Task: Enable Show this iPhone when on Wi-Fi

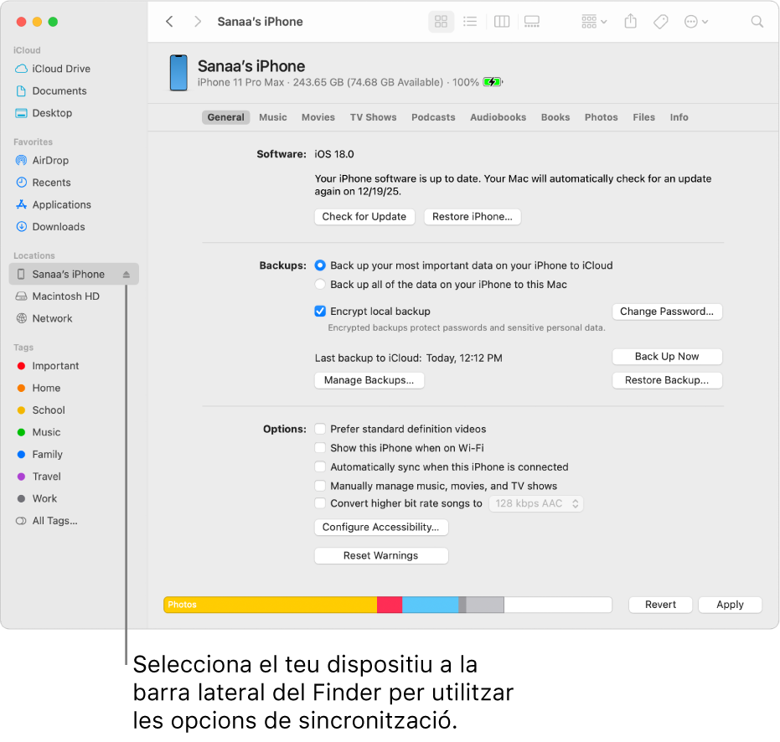Action: (x=320, y=448)
